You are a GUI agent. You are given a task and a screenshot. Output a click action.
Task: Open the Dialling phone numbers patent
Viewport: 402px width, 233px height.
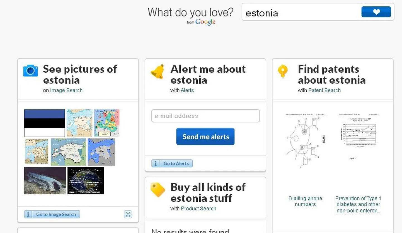tap(305, 201)
